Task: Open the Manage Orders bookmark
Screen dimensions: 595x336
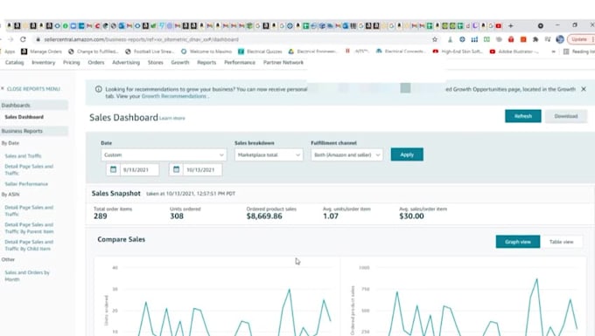Action: 41,51
